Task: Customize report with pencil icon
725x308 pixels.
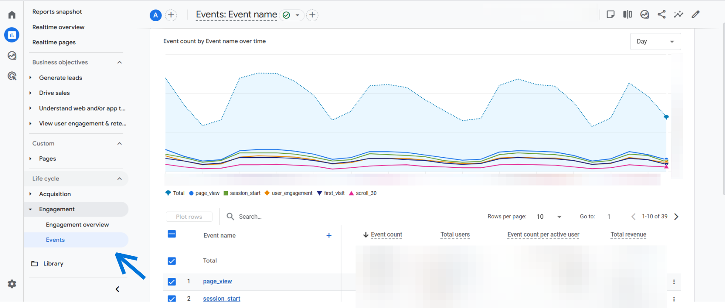Action: pos(696,14)
